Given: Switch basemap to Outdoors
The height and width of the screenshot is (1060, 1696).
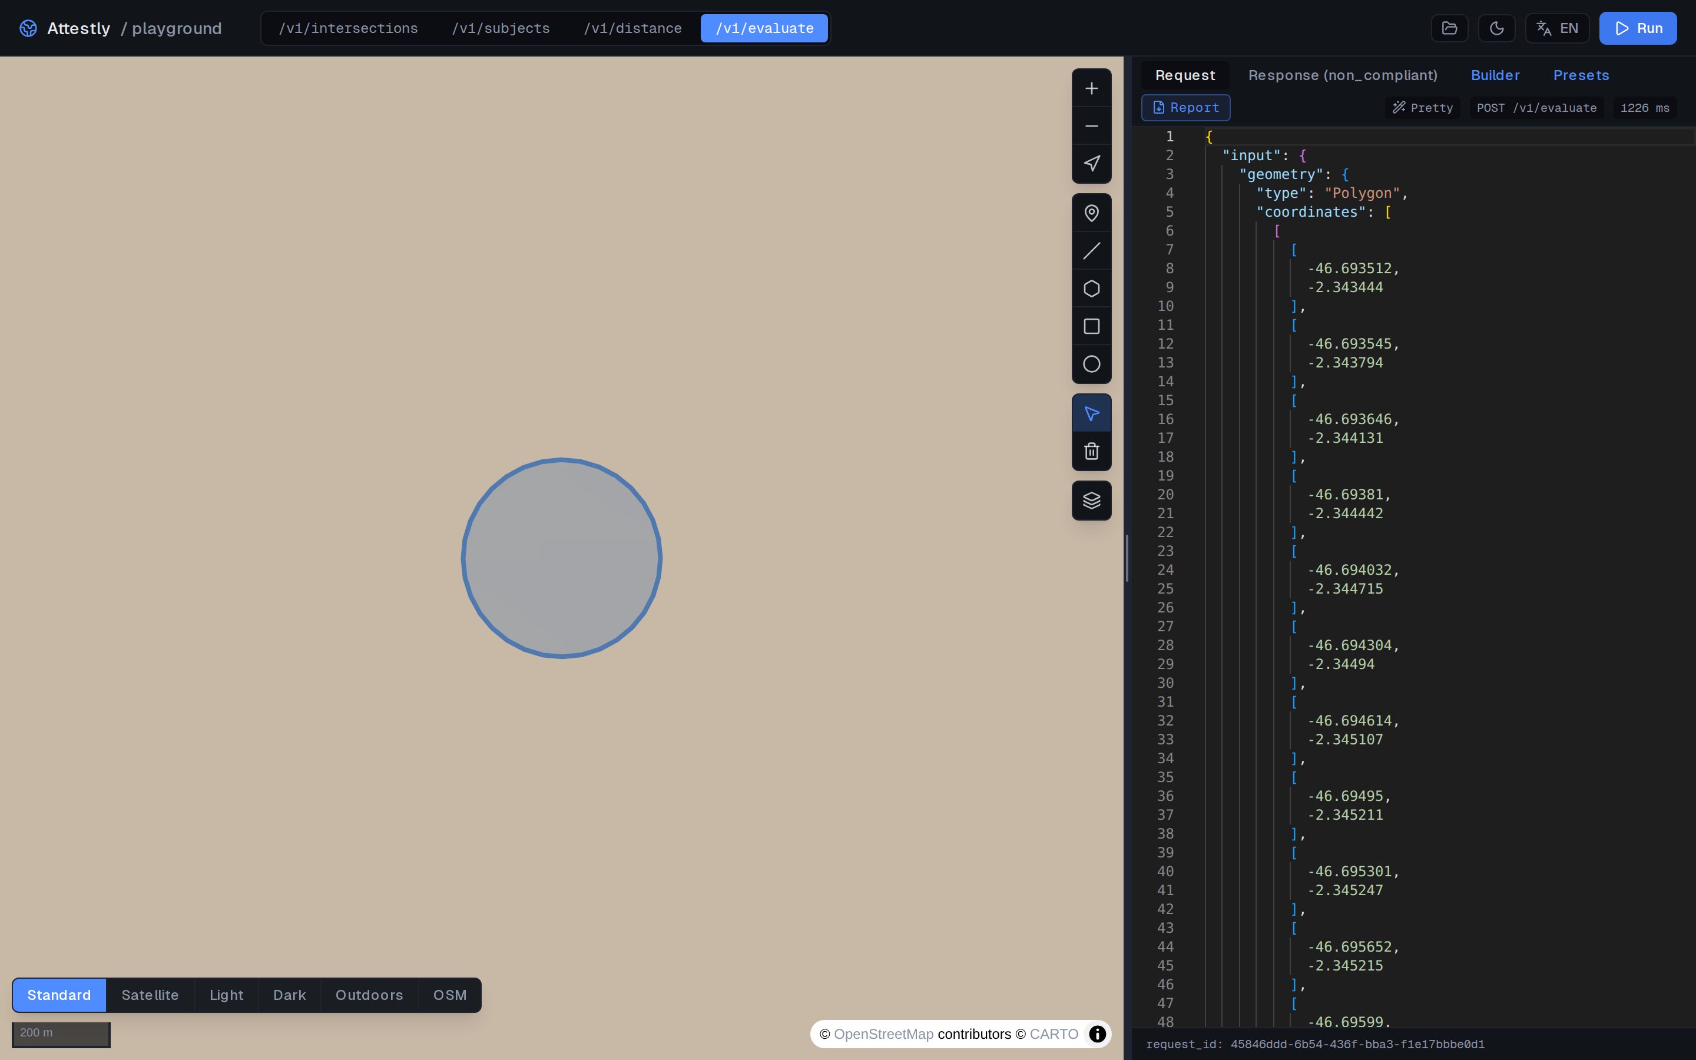Looking at the screenshot, I should tap(369, 995).
